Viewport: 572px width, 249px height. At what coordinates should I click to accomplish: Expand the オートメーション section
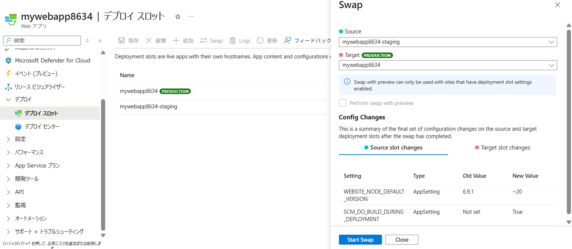[8, 218]
